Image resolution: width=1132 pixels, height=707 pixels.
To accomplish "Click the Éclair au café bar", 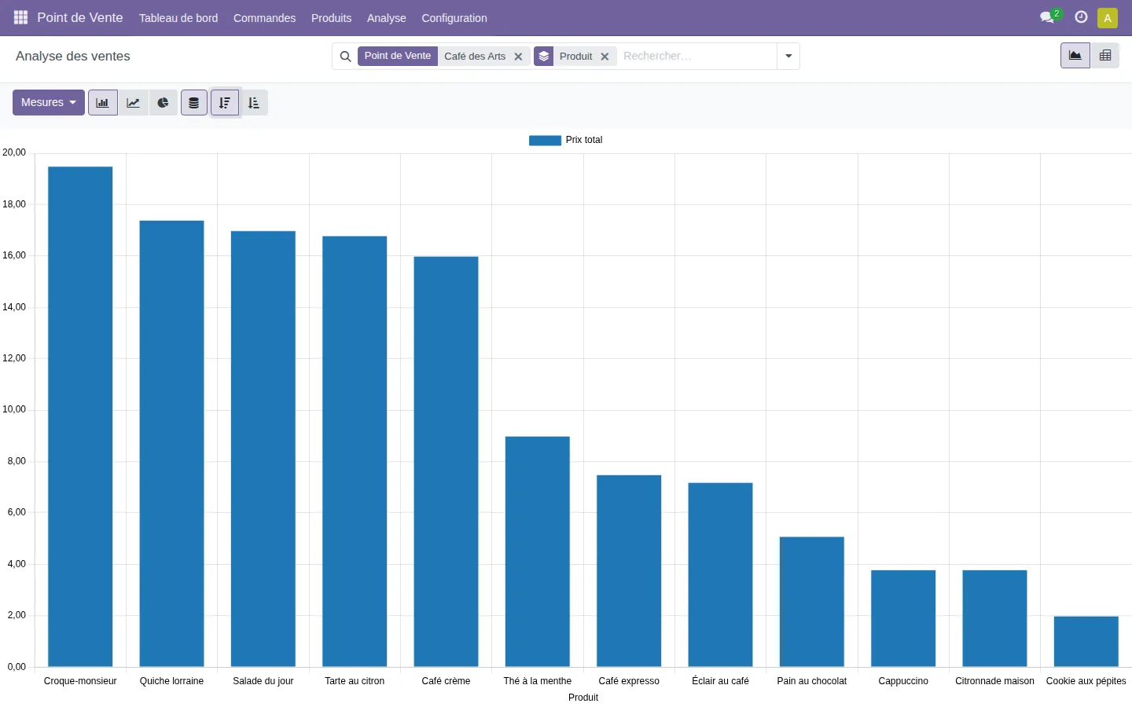I will pyautogui.click(x=720, y=575).
